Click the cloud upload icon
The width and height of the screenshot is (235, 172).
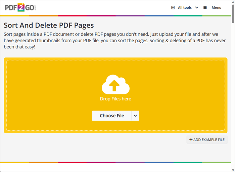click(x=115, y=84)
